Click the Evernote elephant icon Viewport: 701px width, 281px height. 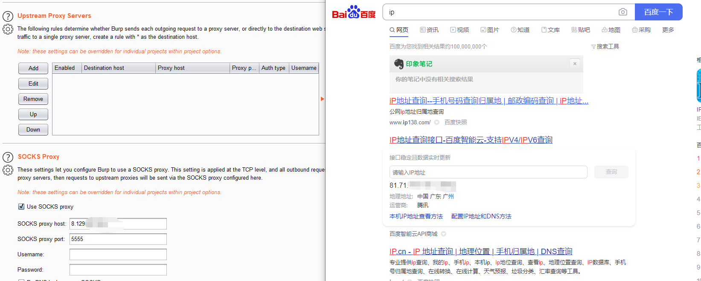click(x=398, y=64)
